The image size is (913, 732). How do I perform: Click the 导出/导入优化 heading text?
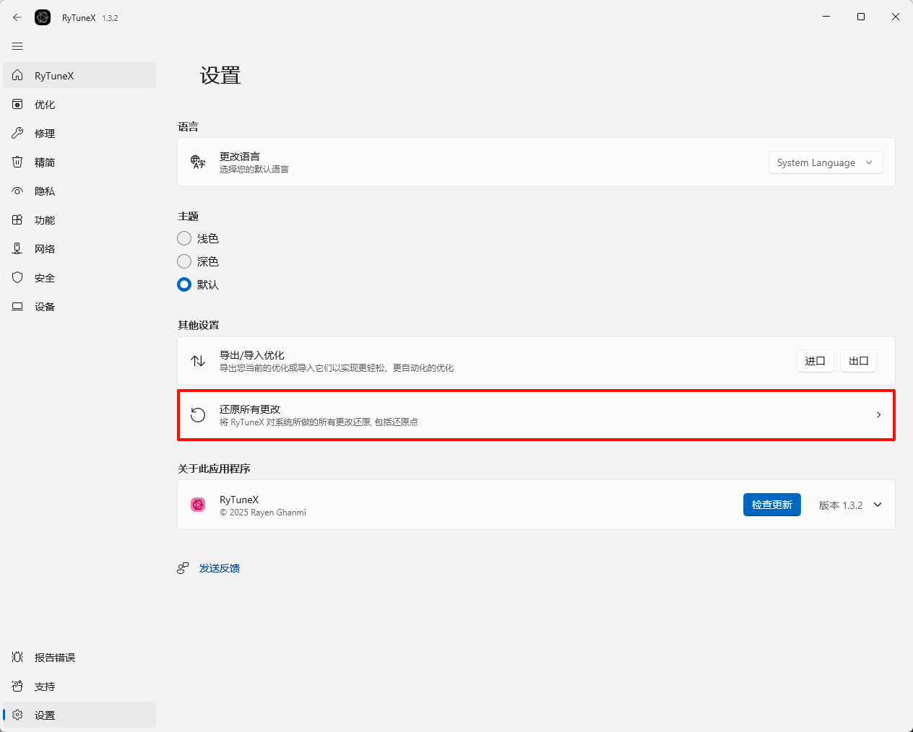tap(252, 355)
